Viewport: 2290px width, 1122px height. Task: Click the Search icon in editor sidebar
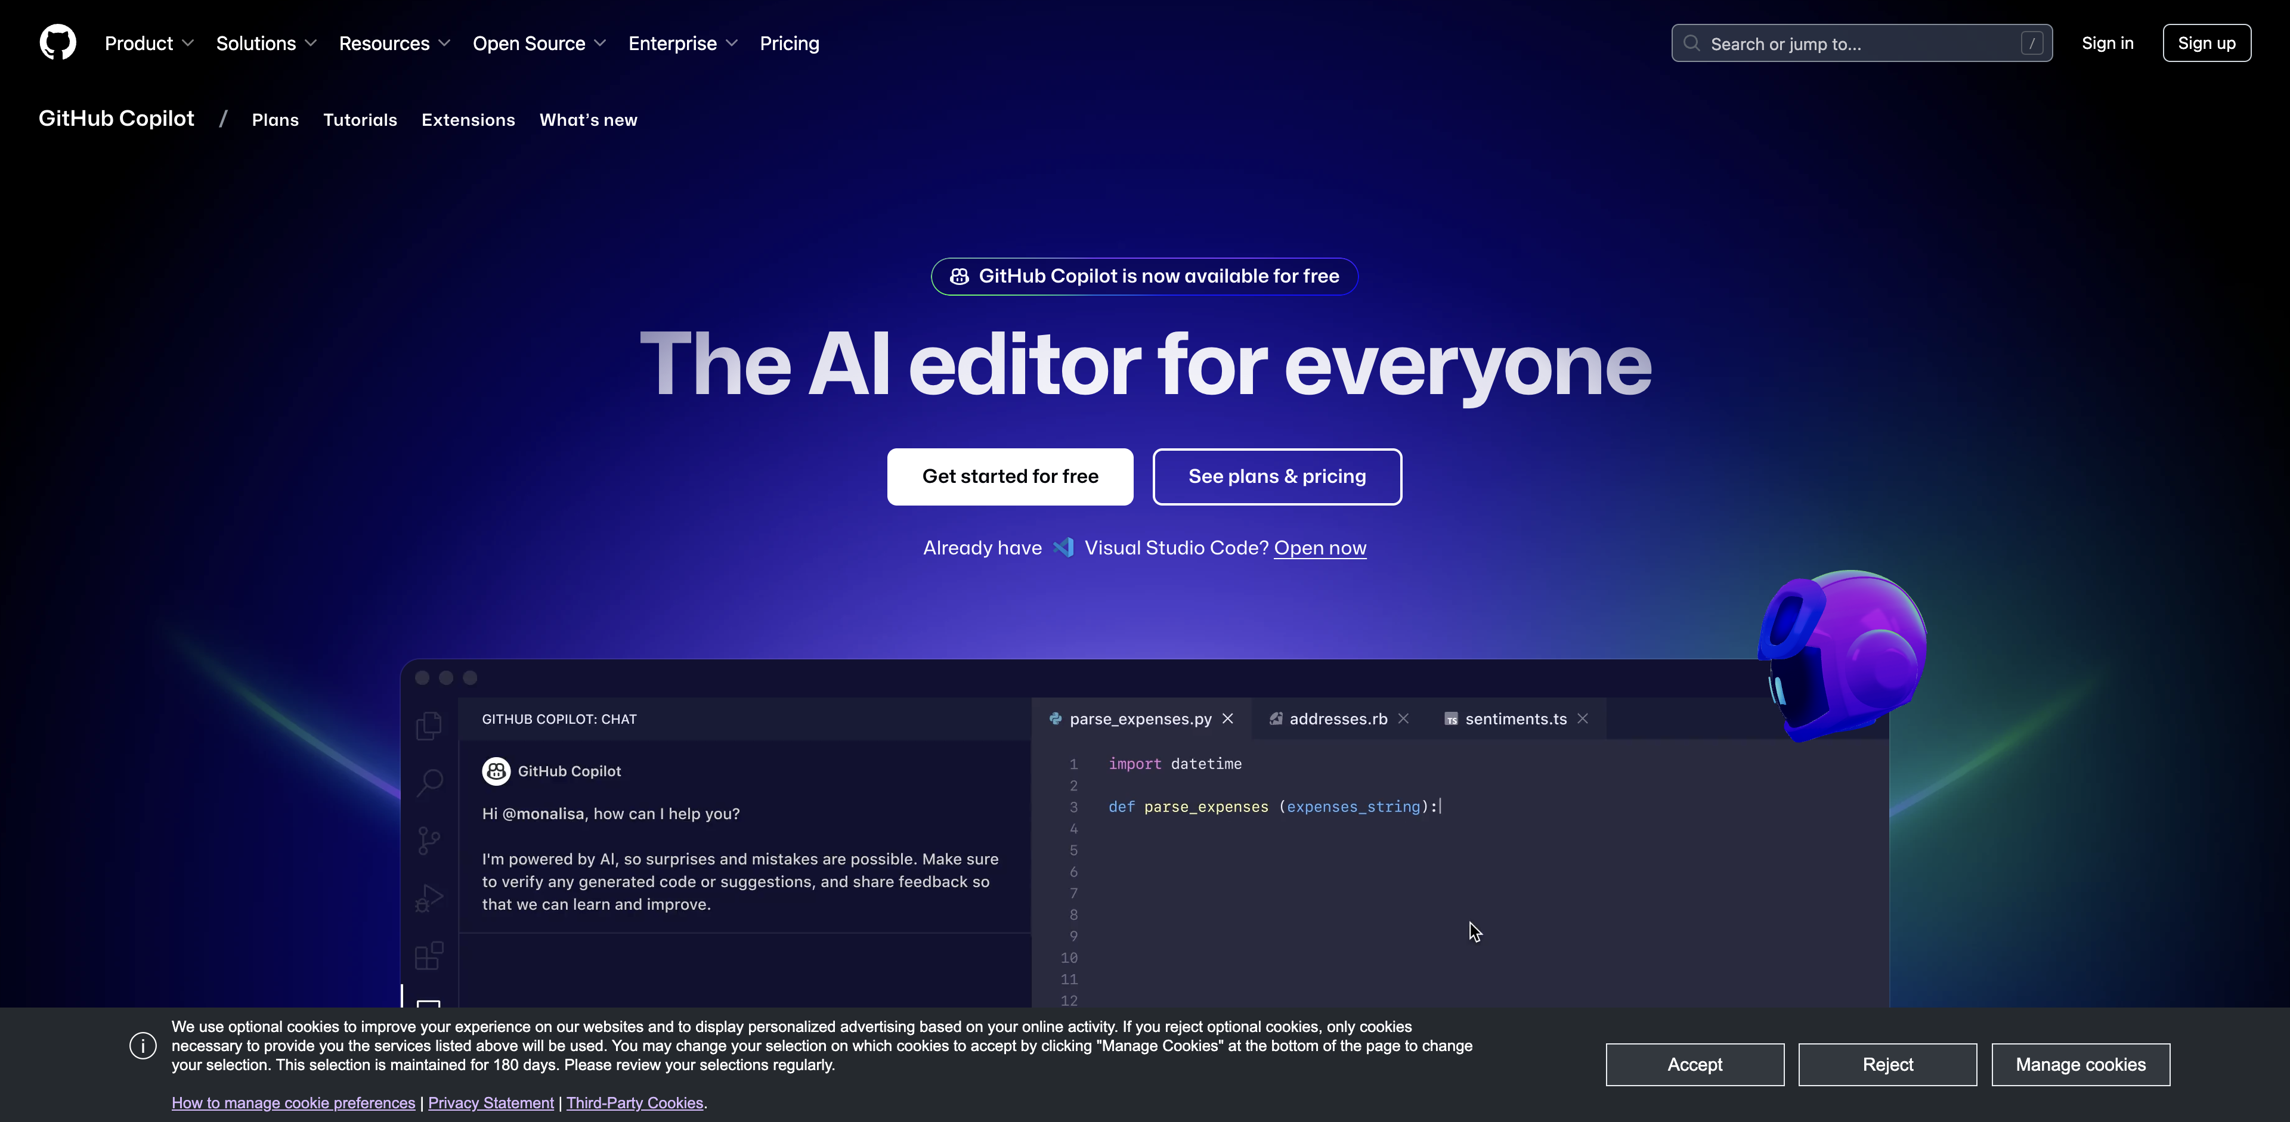coord(429,783)
